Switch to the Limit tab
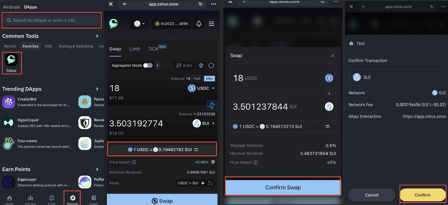 (x=134, y=49)
